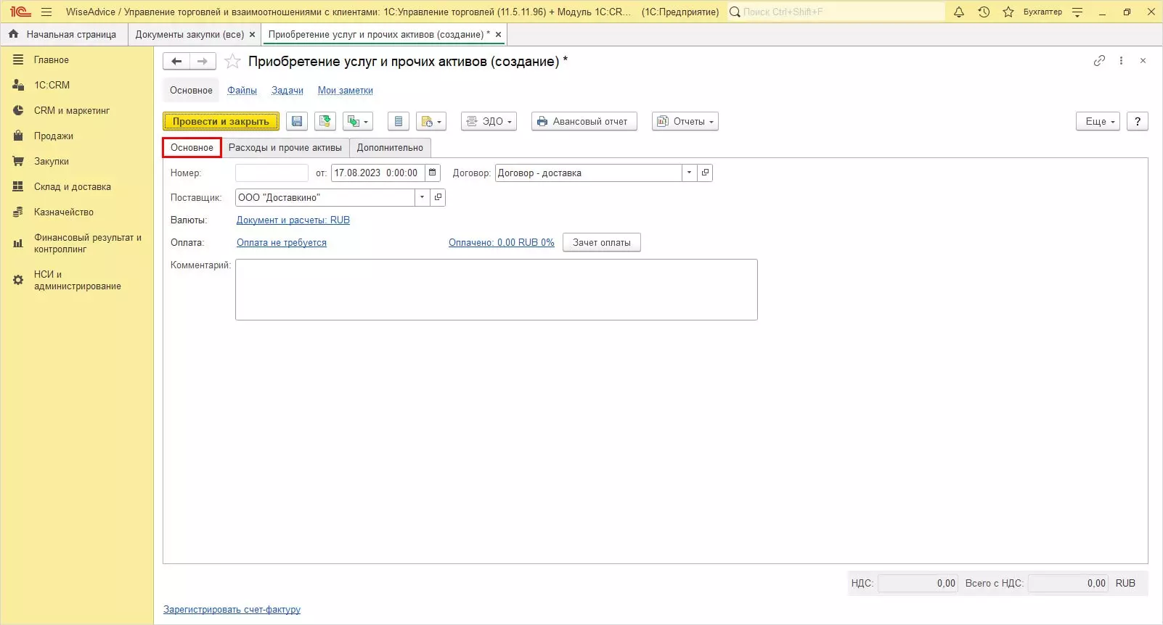Open help with ? button
This screenshot has height=625, width=1163.
click(1137, 121)
